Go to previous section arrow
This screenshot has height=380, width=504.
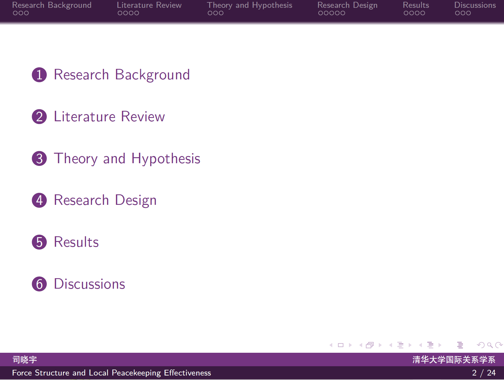421,345
